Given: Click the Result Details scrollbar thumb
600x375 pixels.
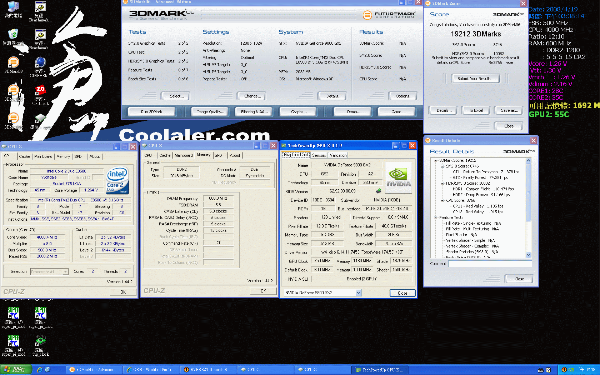Looking at the screenshot, I should click(x=529, y=192).
